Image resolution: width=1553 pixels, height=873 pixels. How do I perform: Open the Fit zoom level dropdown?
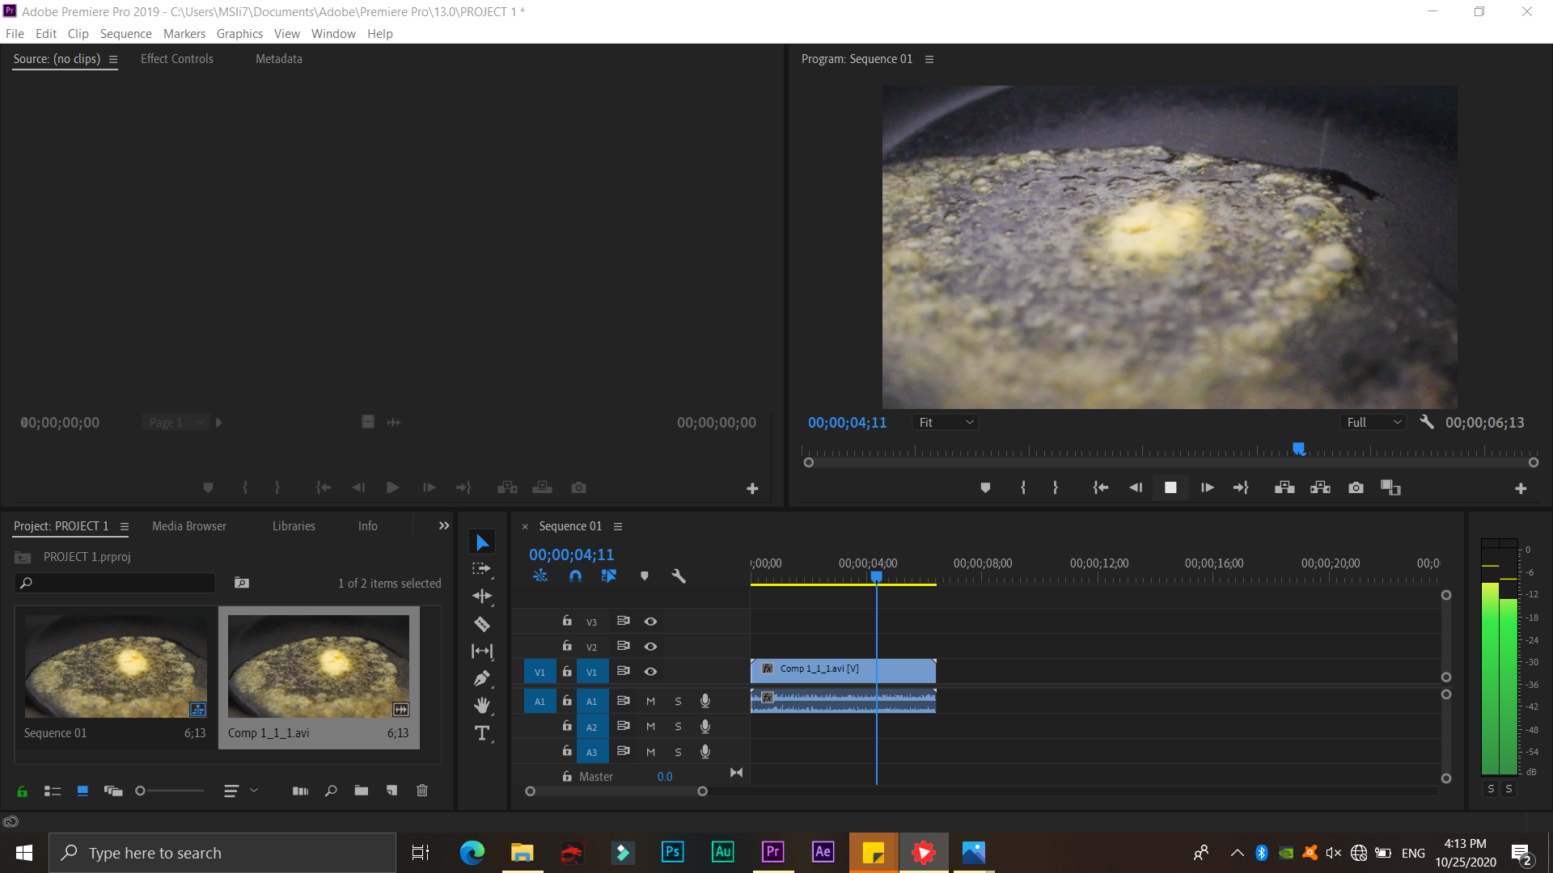tap(946, 423)
